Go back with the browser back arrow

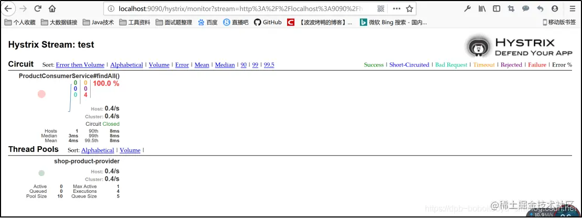pyautogui.click(x=8, y=8)
